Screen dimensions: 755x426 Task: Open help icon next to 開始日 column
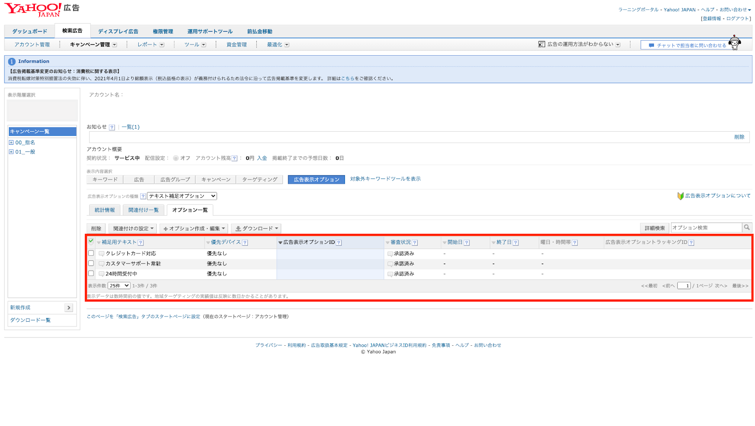click(467, 242)
